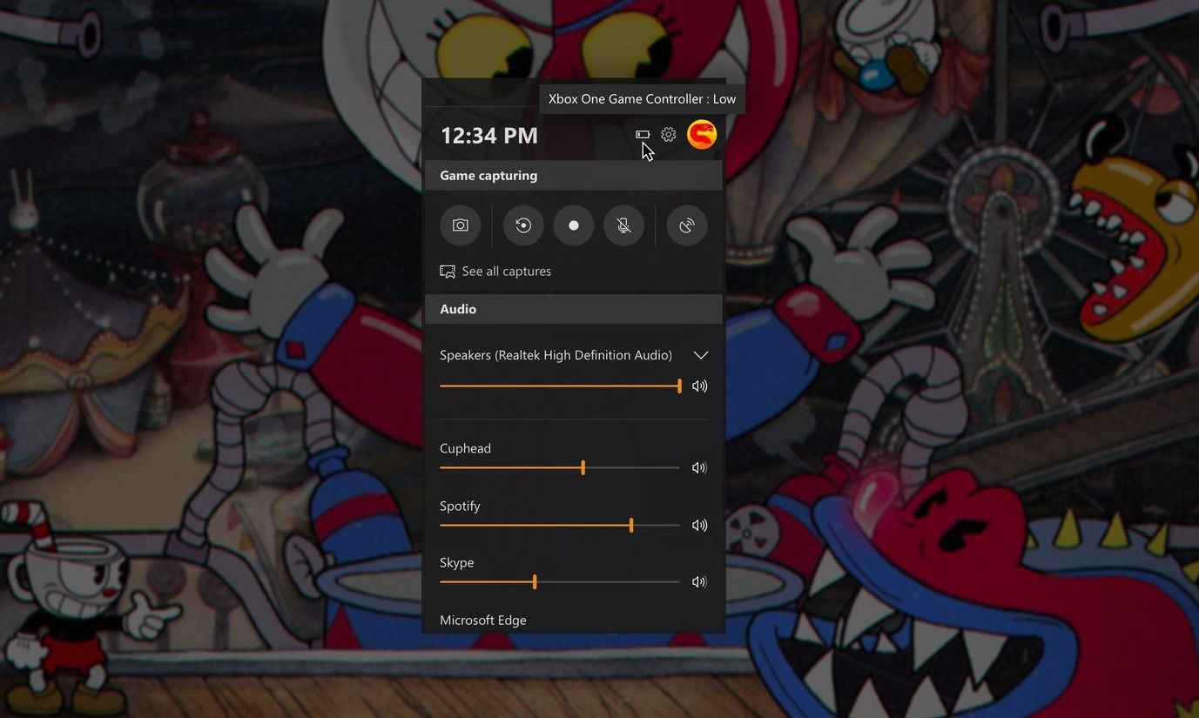Toggle microphone while recording
1199x718 pixels.
pos(623,225)
